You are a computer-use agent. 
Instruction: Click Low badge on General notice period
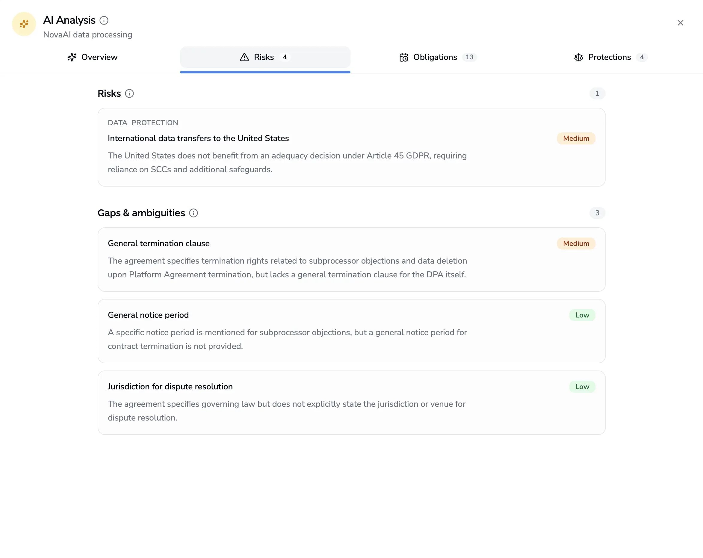pyautogui.click(x=582, y=315)
